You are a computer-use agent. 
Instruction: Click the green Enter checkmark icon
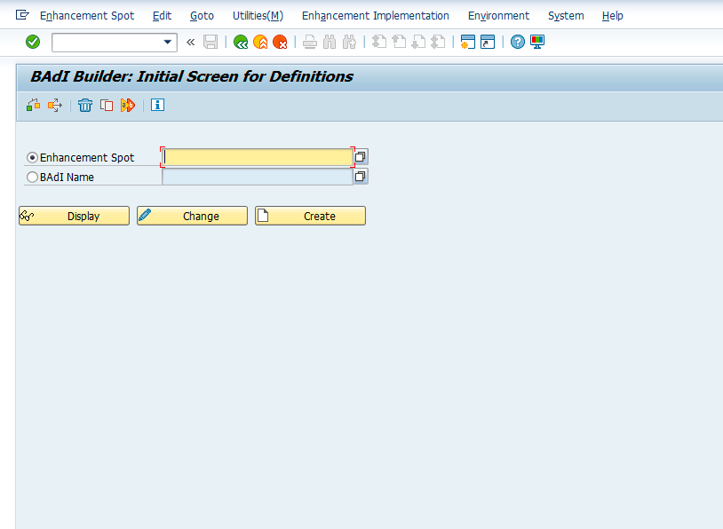point(33,42)
